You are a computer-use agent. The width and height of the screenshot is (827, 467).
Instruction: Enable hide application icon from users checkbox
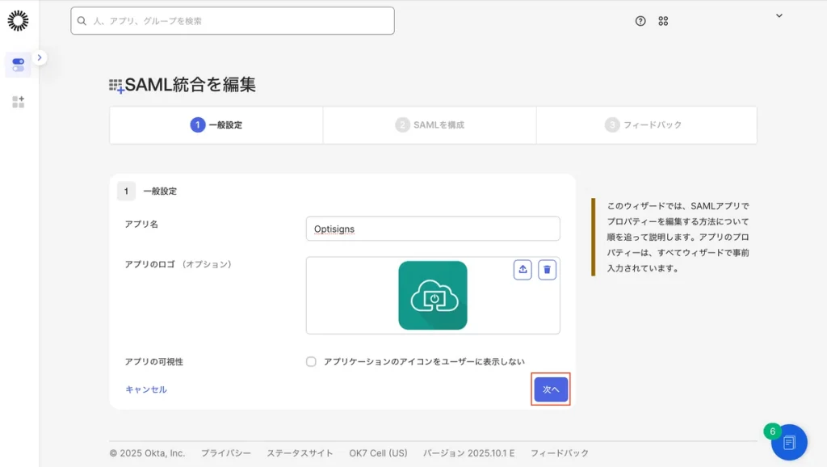point(311,362)
